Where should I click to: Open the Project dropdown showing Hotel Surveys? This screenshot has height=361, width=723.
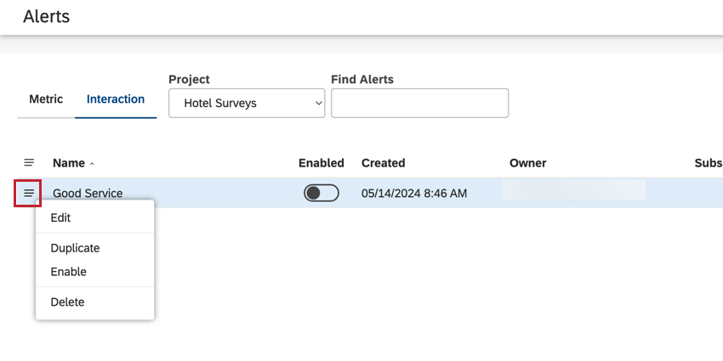pos(247,104)
